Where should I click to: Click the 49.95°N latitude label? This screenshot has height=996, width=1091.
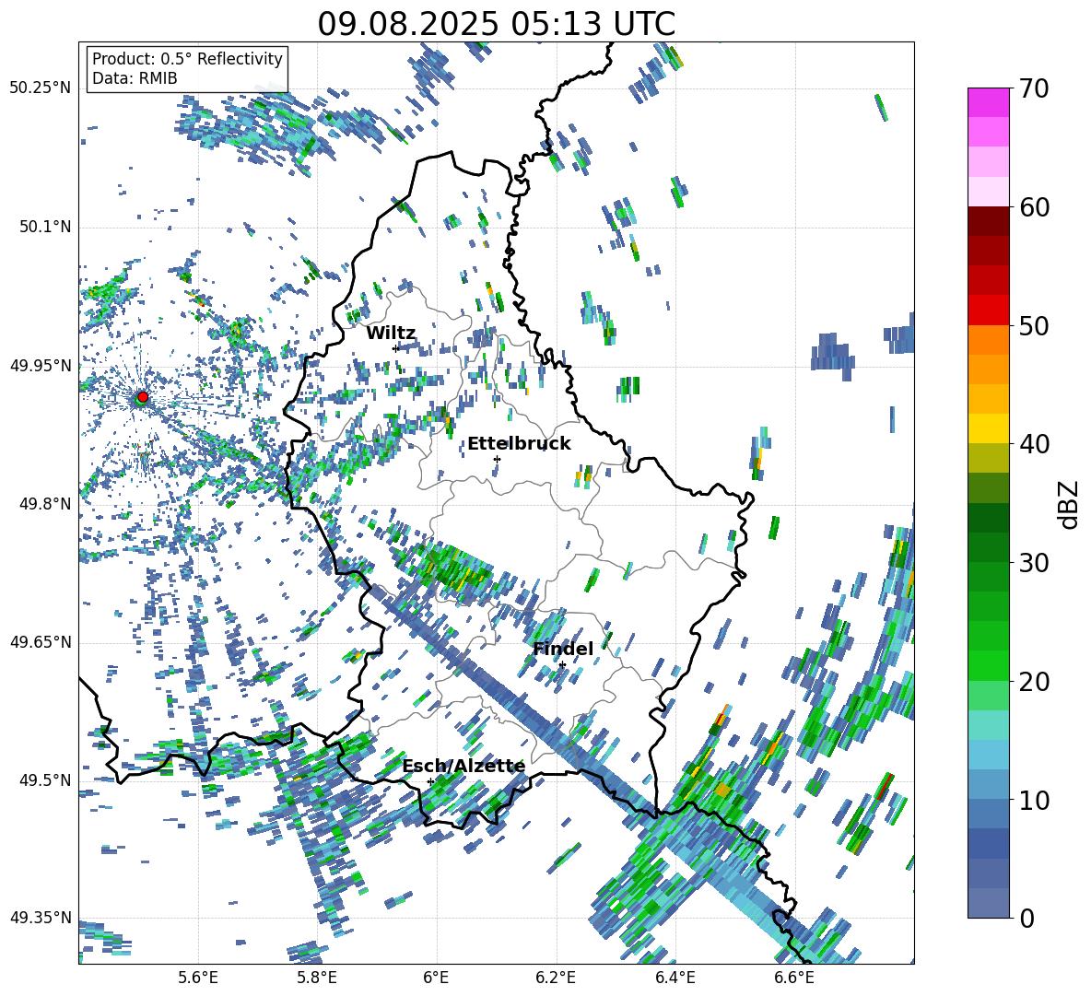(41, 365)
